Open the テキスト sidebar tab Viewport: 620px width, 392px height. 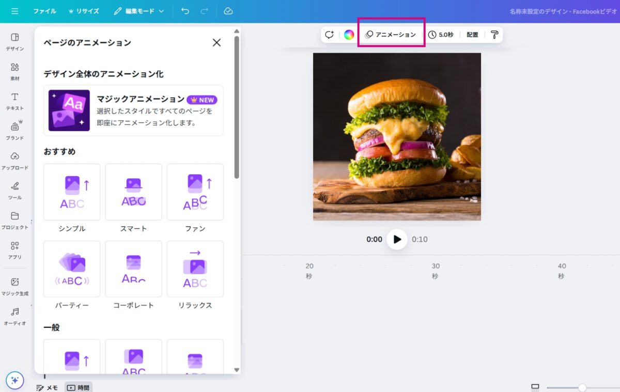(x=15, y=102)
